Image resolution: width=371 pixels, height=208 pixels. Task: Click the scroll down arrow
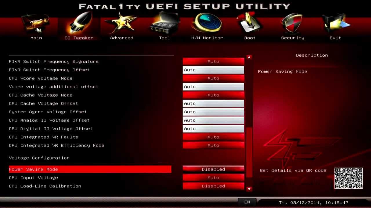[x=249, y=189]
